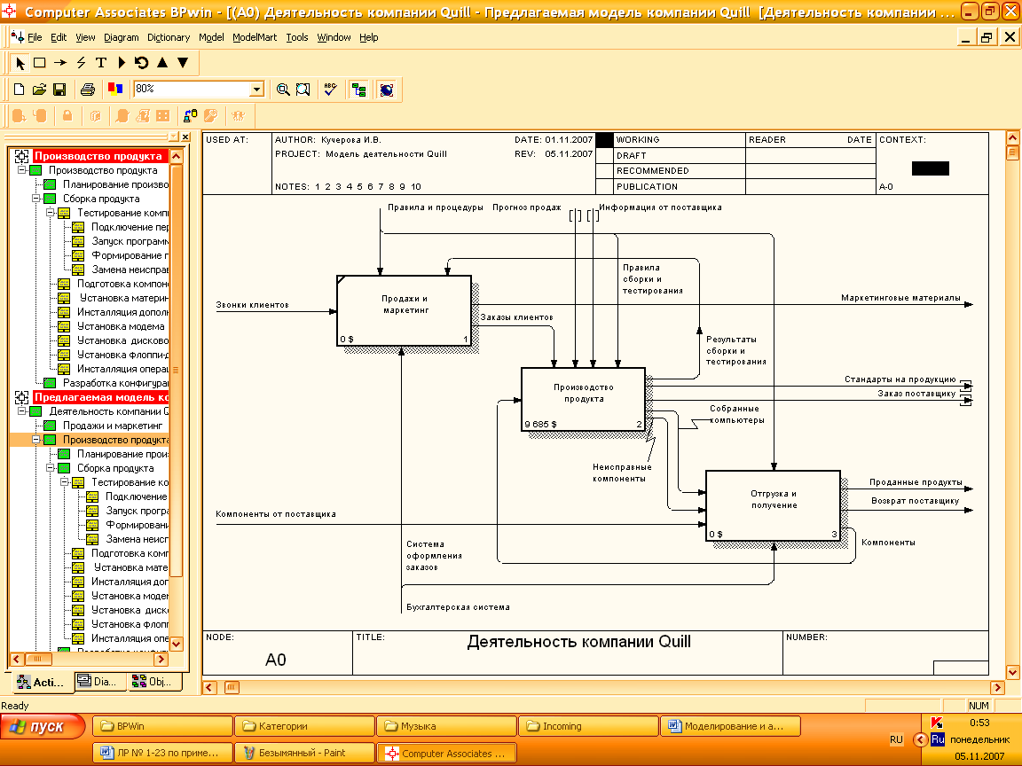Open a model file
The width and height of the screenshot is (1022, 766).
coord(39,90)
